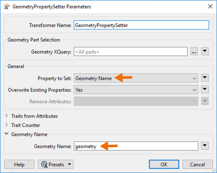Click the General group label
Viewport: 217px width, 173px height.
tap(16, 66)
